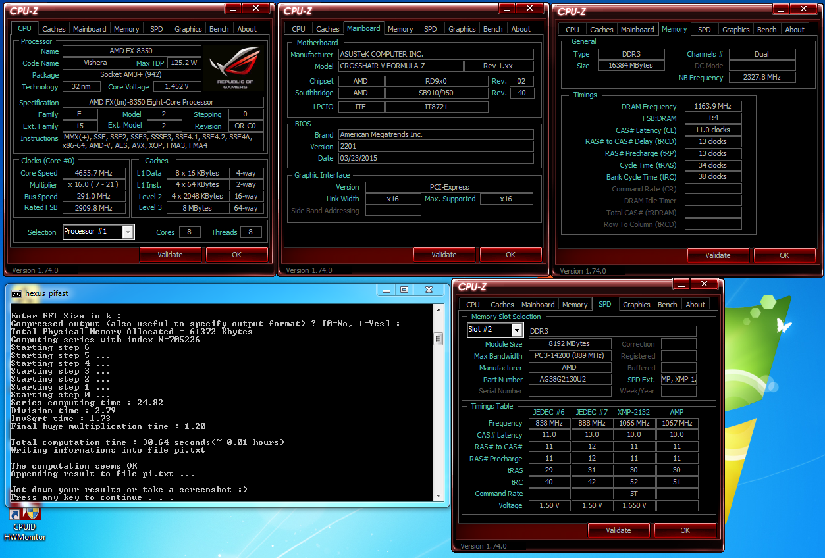Click the CROSSHAIR V FORMULA-Z model field
Viewport: 825px width, 558px height.
(400, 66)
